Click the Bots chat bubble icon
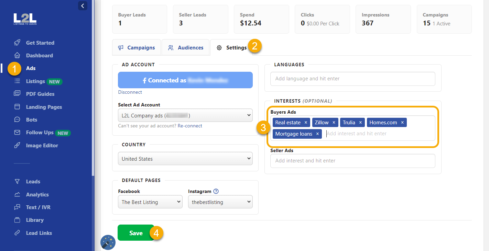This screenshot has height=251, width=489. tap(17, 120)
